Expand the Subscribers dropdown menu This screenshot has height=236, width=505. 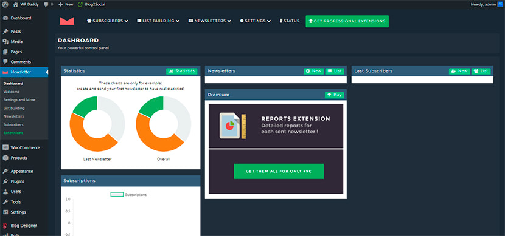pos(108,21)
